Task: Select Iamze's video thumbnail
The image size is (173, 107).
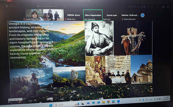Action: point(34,15)
